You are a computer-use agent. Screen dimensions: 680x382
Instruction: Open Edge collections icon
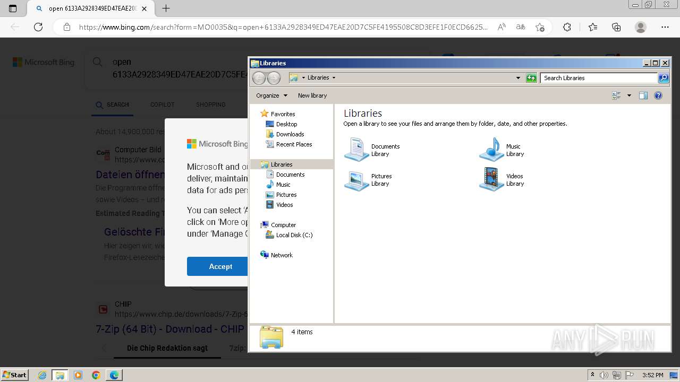616,27
